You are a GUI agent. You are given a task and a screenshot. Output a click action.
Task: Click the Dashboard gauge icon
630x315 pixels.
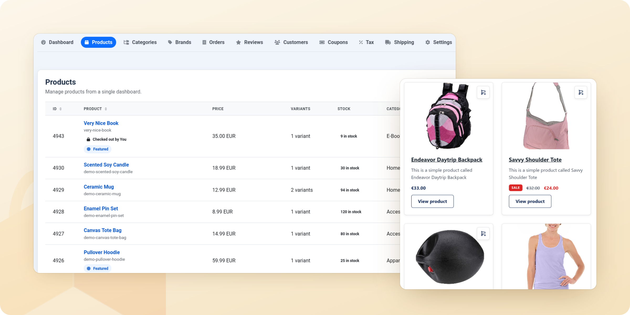(44, 42)
